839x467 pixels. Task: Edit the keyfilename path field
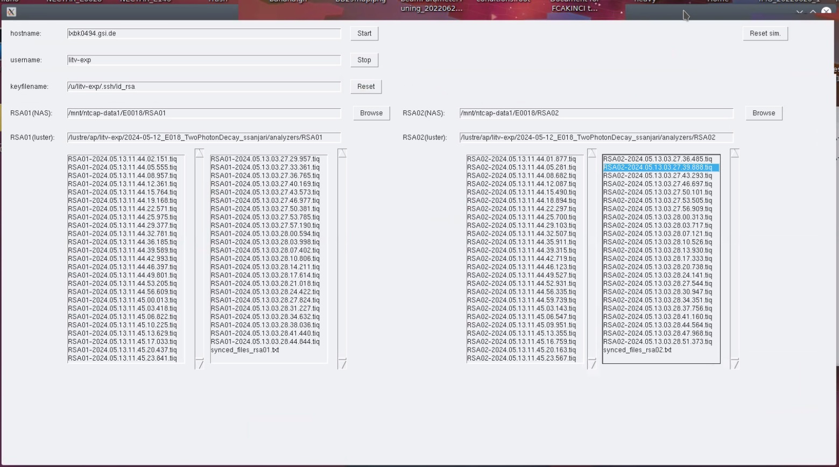[x=204, y=87]
